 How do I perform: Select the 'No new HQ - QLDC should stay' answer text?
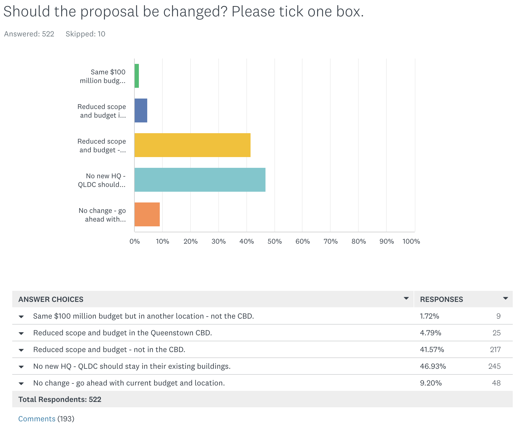point(132,366)
